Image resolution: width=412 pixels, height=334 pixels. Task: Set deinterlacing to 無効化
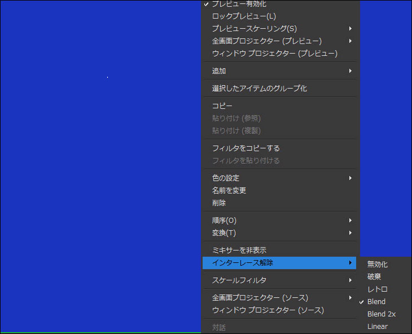[377, 265]
